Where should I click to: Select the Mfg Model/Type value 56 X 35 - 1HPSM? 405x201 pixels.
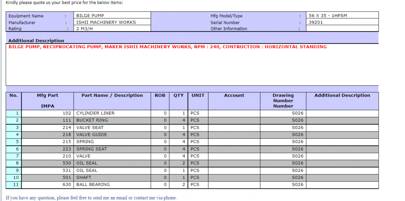tap(328, 15)
